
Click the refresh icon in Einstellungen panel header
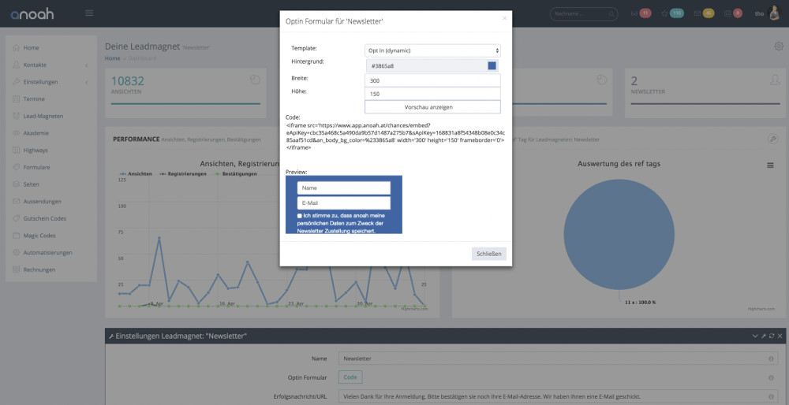772,336
